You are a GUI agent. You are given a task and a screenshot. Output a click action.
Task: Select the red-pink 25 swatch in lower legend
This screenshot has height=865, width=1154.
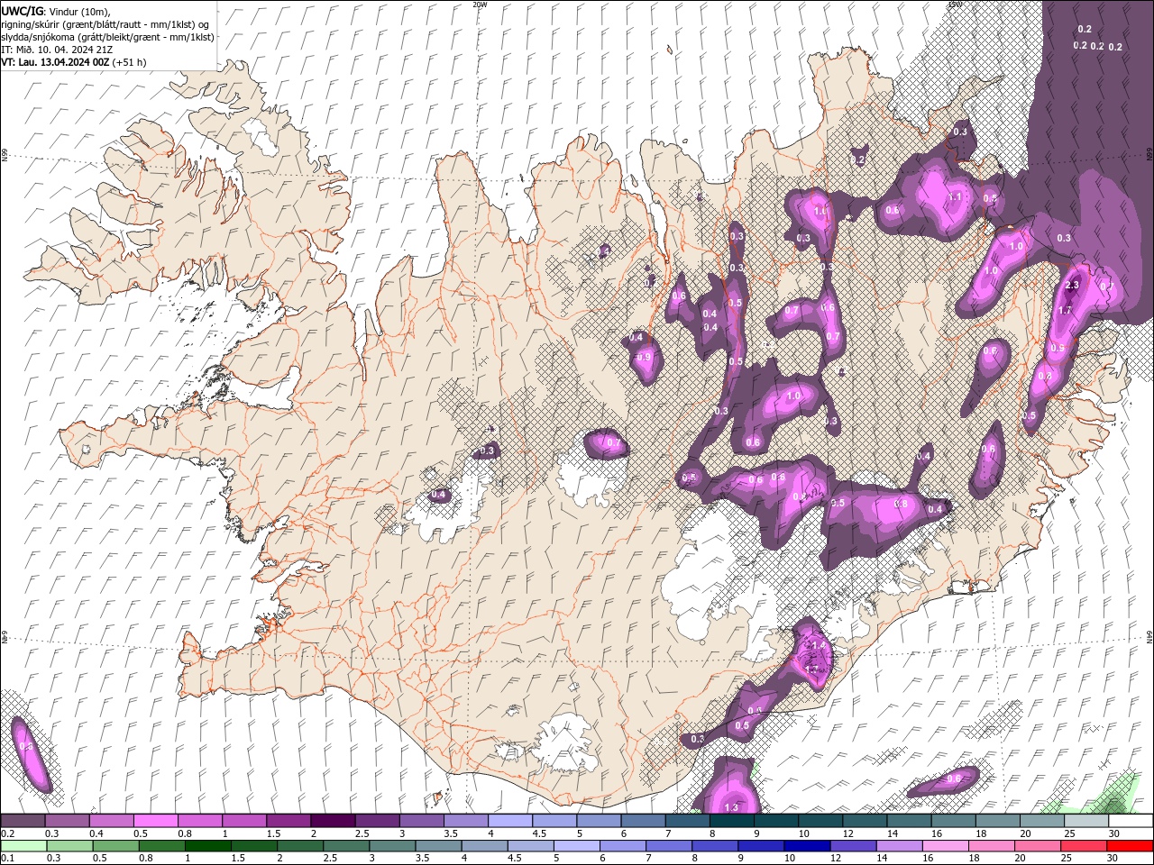click(1084, 846)
